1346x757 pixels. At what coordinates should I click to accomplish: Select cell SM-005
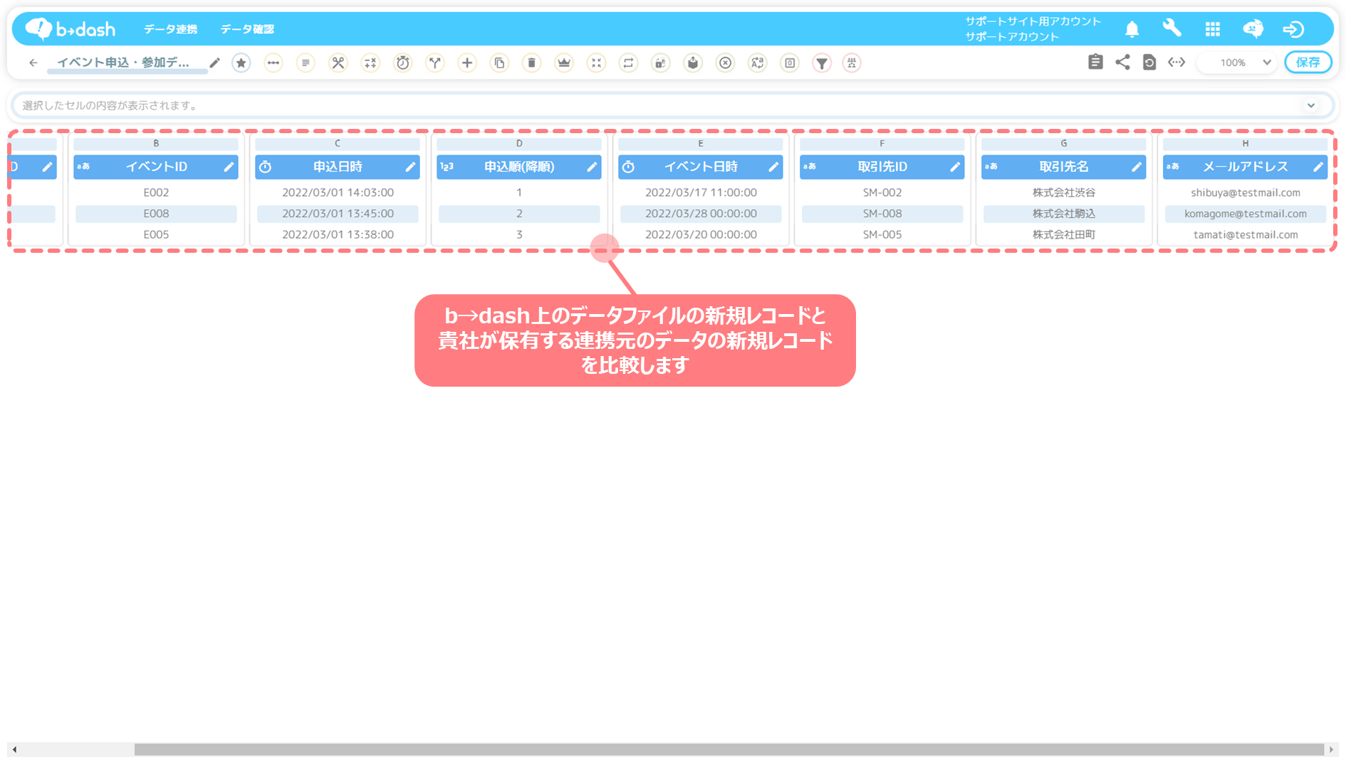coord(882,234)
